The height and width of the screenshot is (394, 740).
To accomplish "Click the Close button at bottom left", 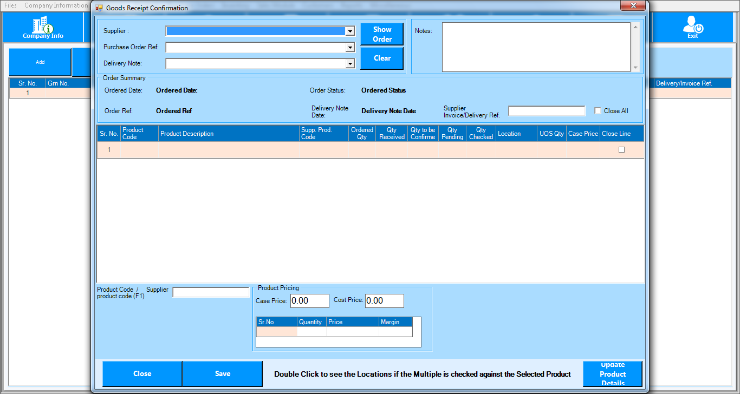I will (x=142, y=374).
